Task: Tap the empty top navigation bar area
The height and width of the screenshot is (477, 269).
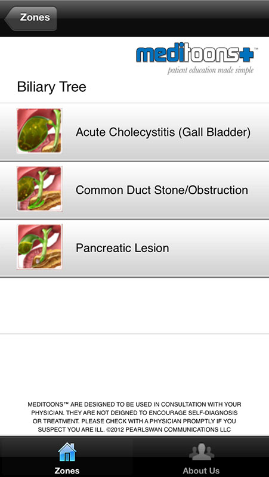Action: 163,18
